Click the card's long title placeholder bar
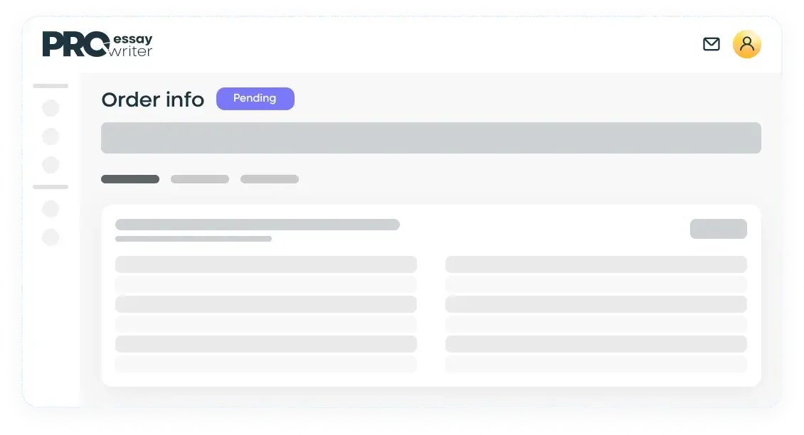804x435 pixels. 258,225
